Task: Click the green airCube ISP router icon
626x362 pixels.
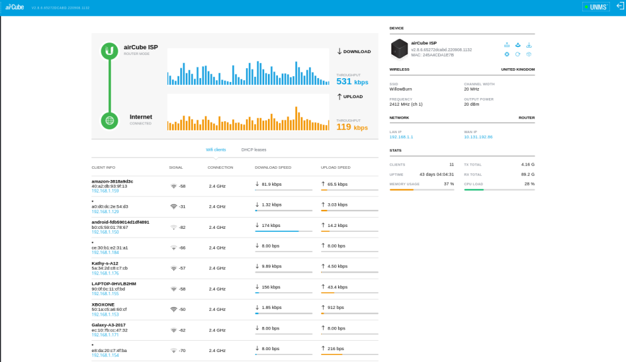Action: click(x=110, y=51)
